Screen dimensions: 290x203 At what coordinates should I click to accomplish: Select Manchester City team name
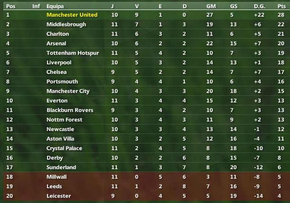coord(68,91)
